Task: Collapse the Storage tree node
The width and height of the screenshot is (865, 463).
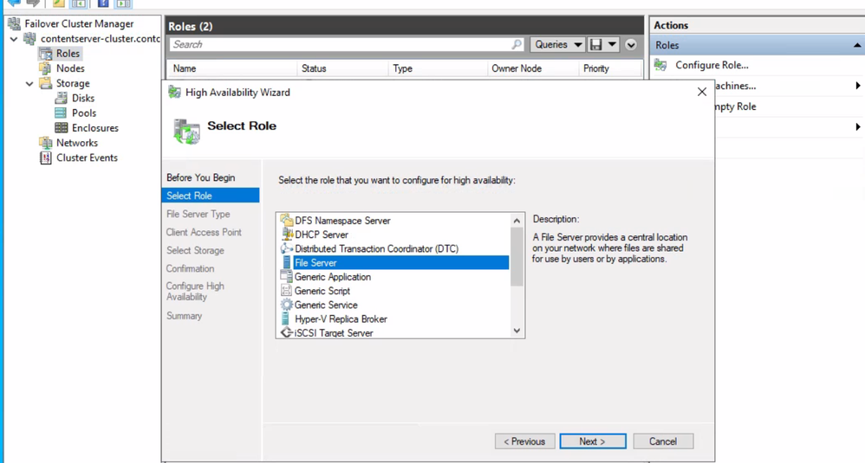Action: pos(29,84)
